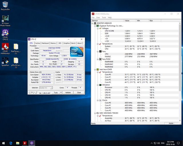The image size is (183, 146).
Task: Click the Voltages lightning icon in HWMonitor
Action: click(x=100, y=28)
